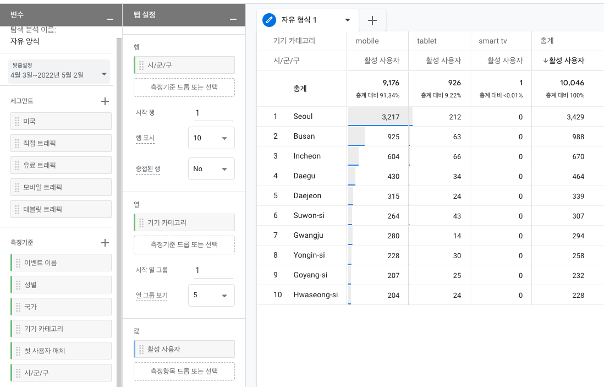Image resolution: width=604 pixels, height=387 pixels.
Task: Select the 성별 dimension chip
Action: [61, 285]
